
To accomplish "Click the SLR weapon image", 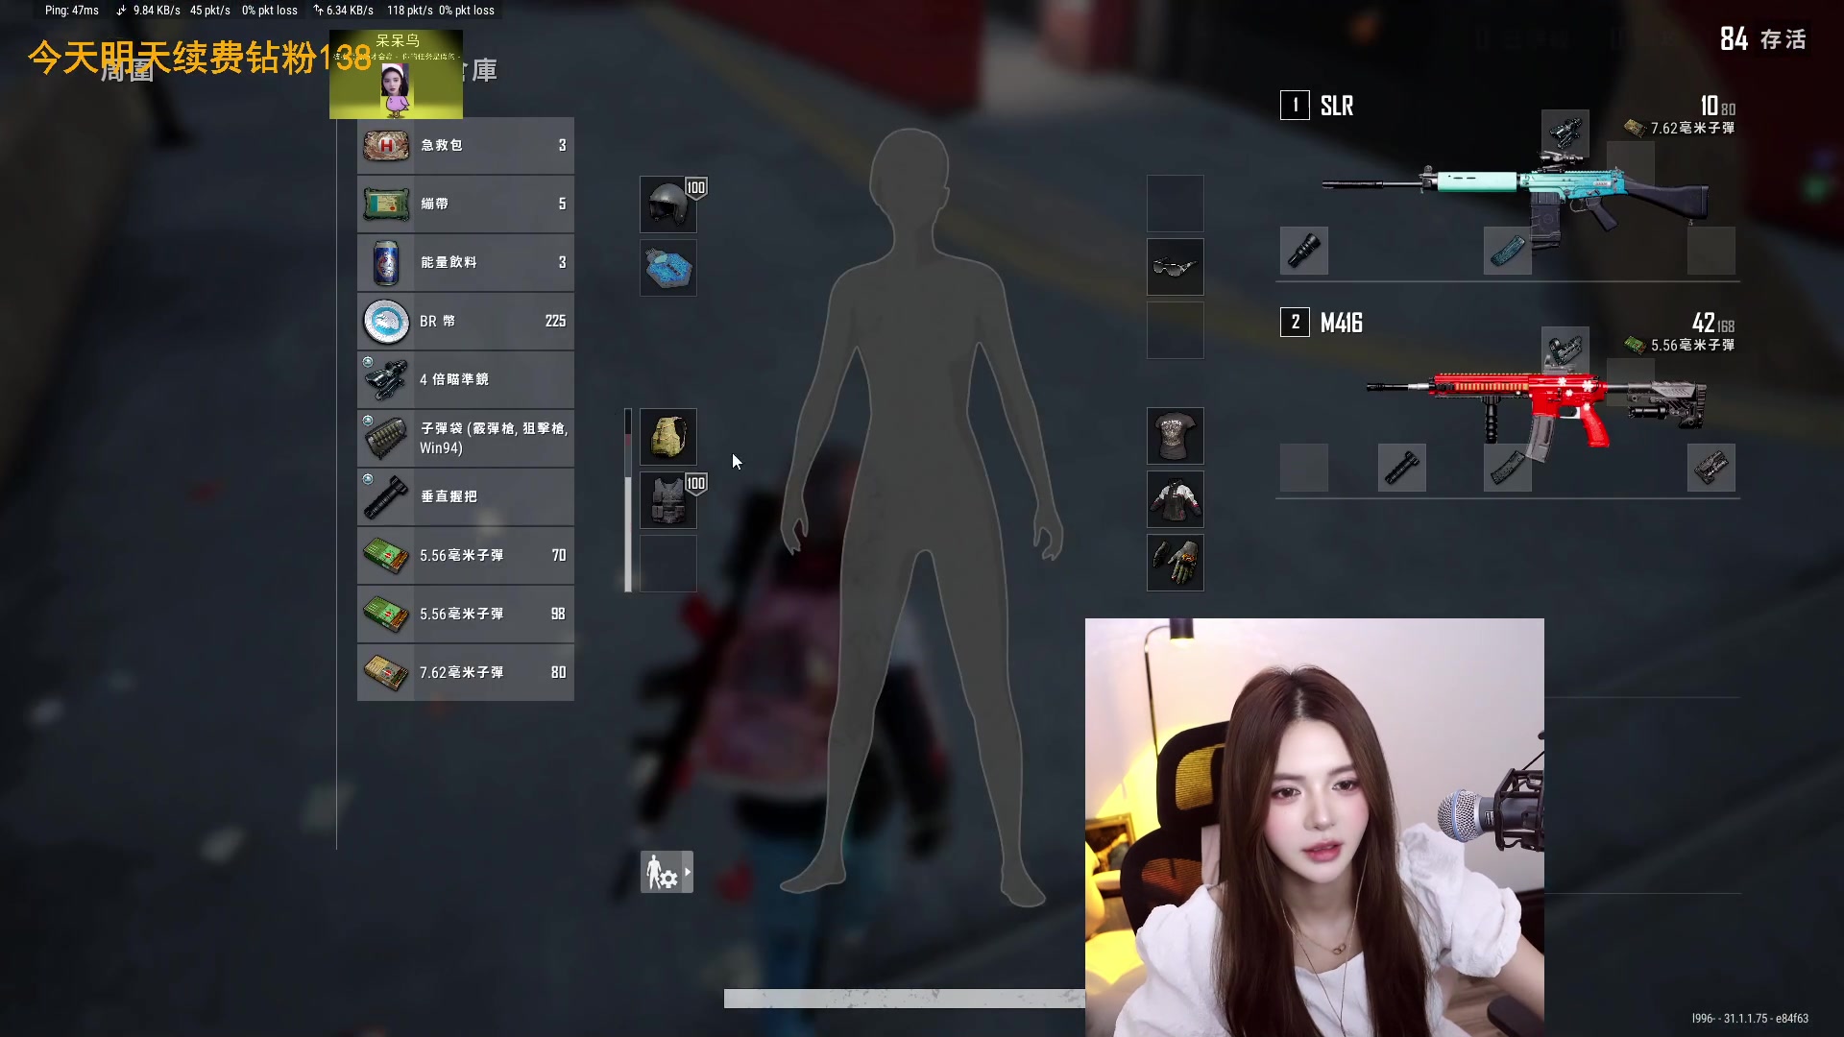I will pyautogui.click(x=1515, y=197).
